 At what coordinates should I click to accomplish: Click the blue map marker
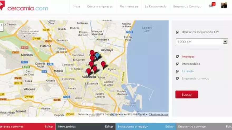(x=97, y=55)
